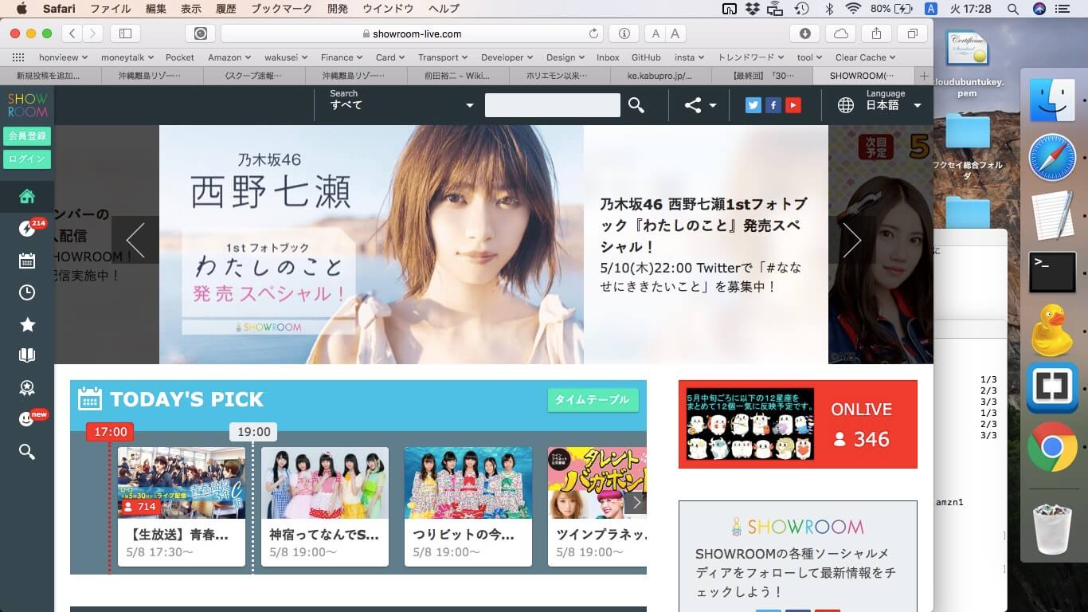
Task: Add a new tab with the plus button
Action: 924,76
